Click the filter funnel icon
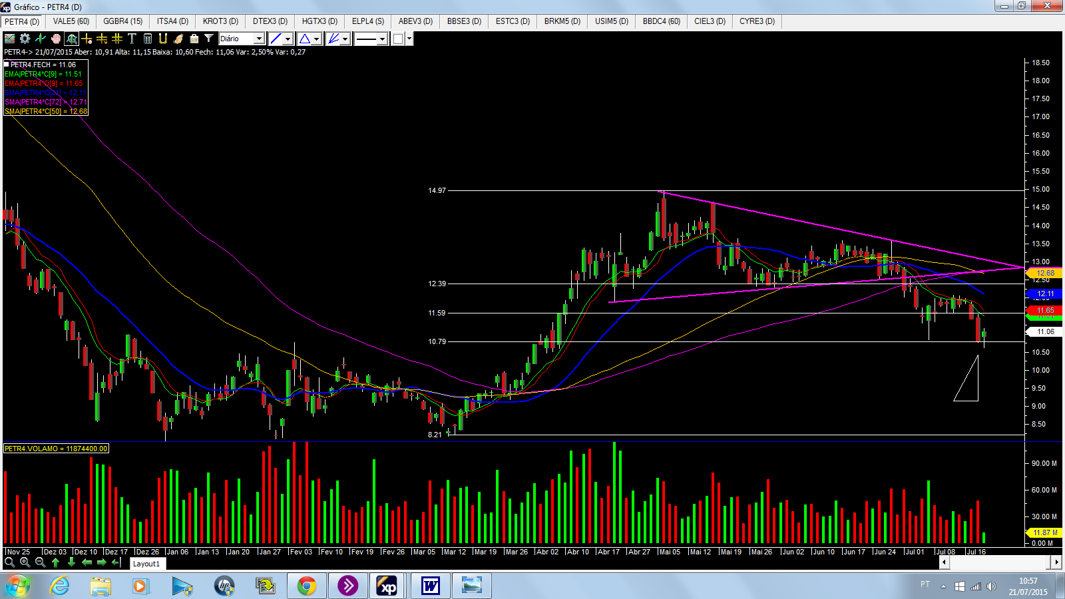Viewport: 1065px width, 599px height. [x=209, y=39]
